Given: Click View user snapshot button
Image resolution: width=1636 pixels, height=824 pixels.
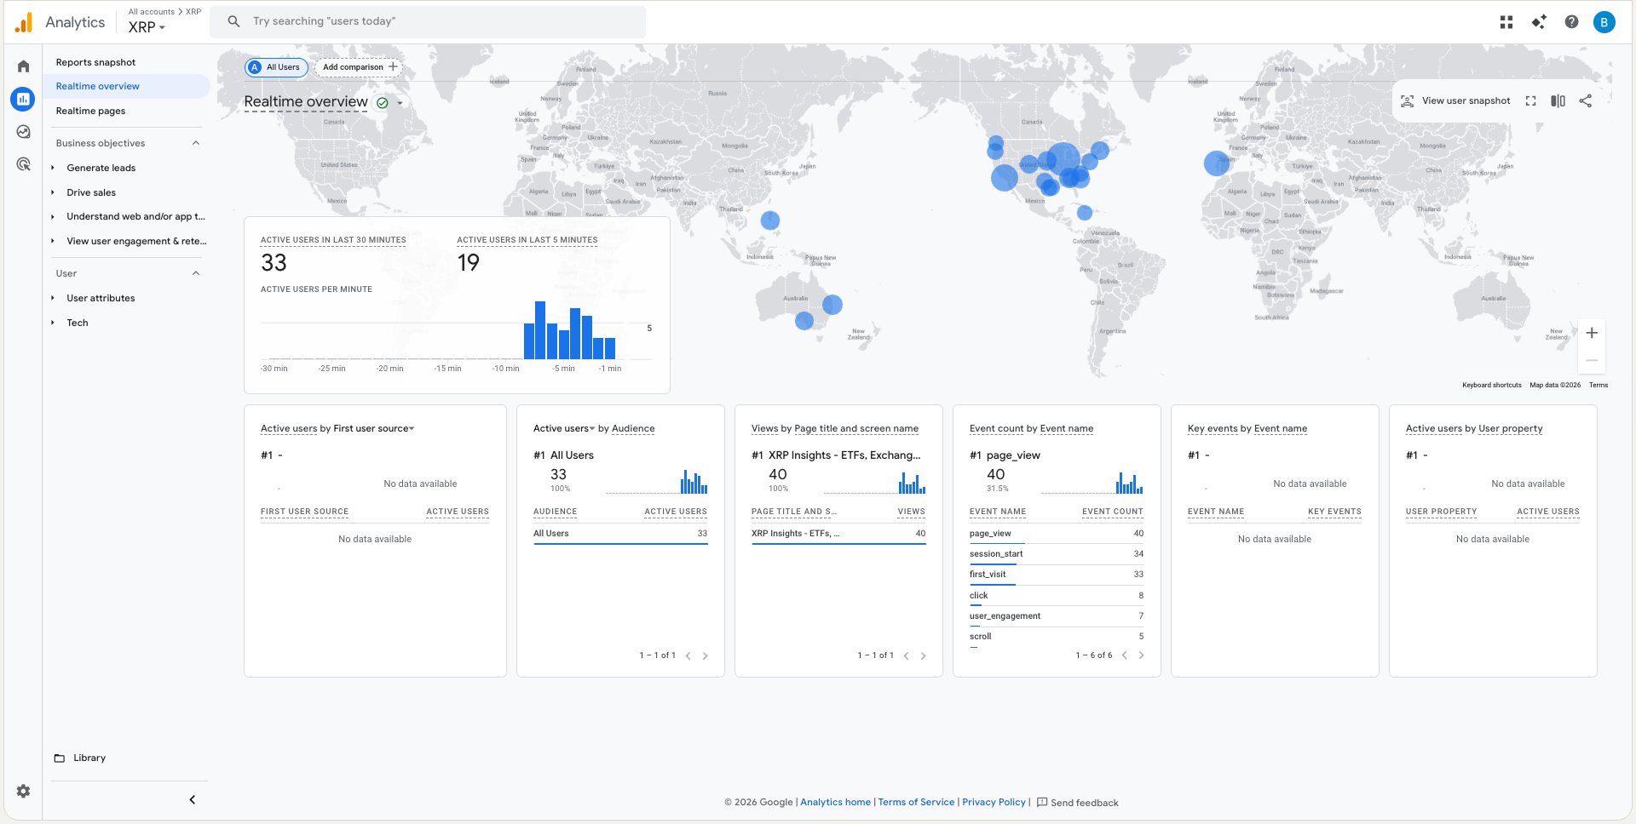Looking at the screenshot, I should tap(1455, 100).
